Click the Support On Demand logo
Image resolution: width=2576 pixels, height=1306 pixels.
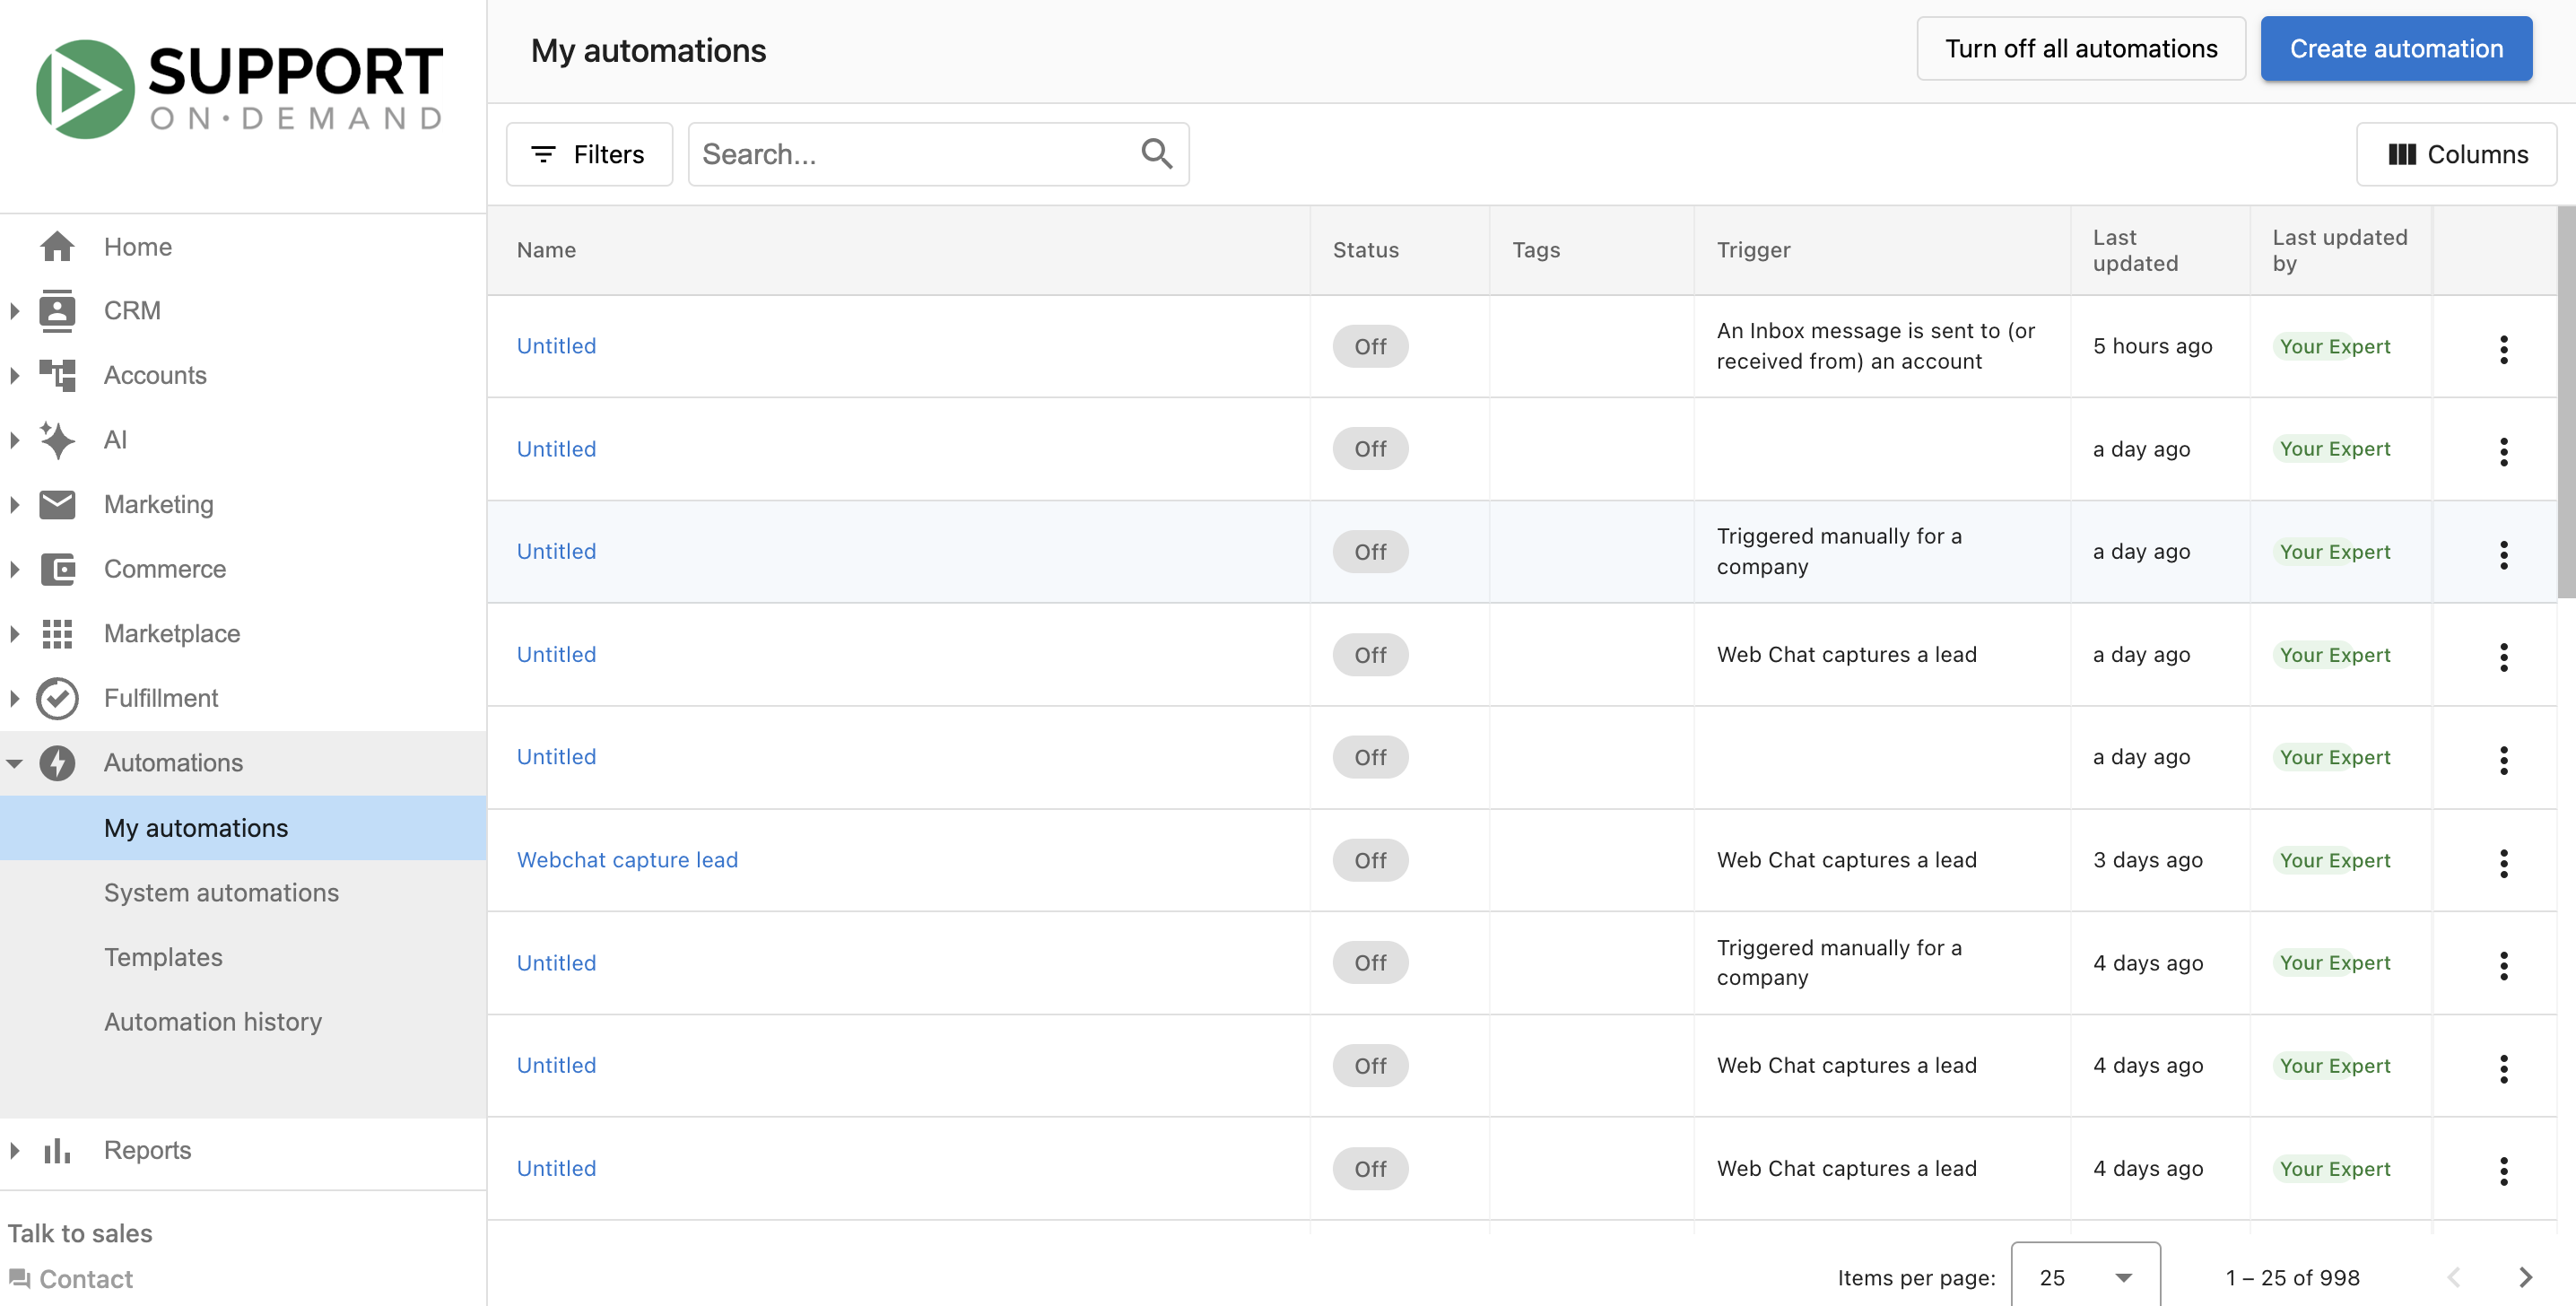pos(240,89)
